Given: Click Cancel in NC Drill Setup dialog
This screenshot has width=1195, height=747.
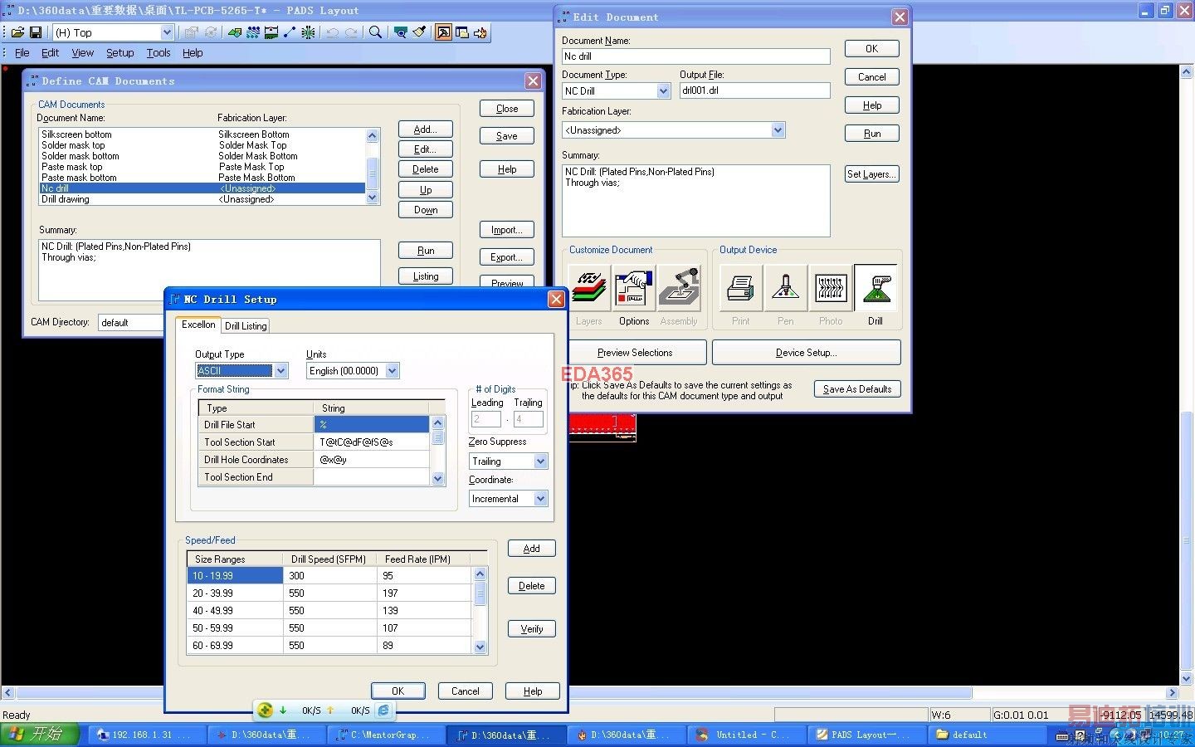Looking at the screenshot, I should tap(466, 691).
